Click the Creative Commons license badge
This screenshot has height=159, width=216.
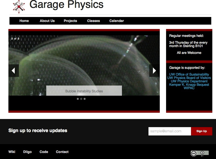[200, 153]
